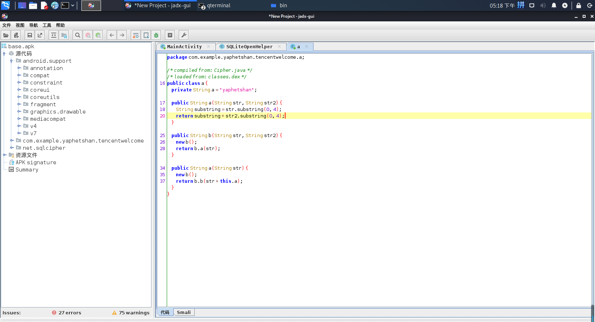Launch the debugger with the green bug icon
Screen dimensions: 595x322
pyautogui.click(x=156, y=35)
